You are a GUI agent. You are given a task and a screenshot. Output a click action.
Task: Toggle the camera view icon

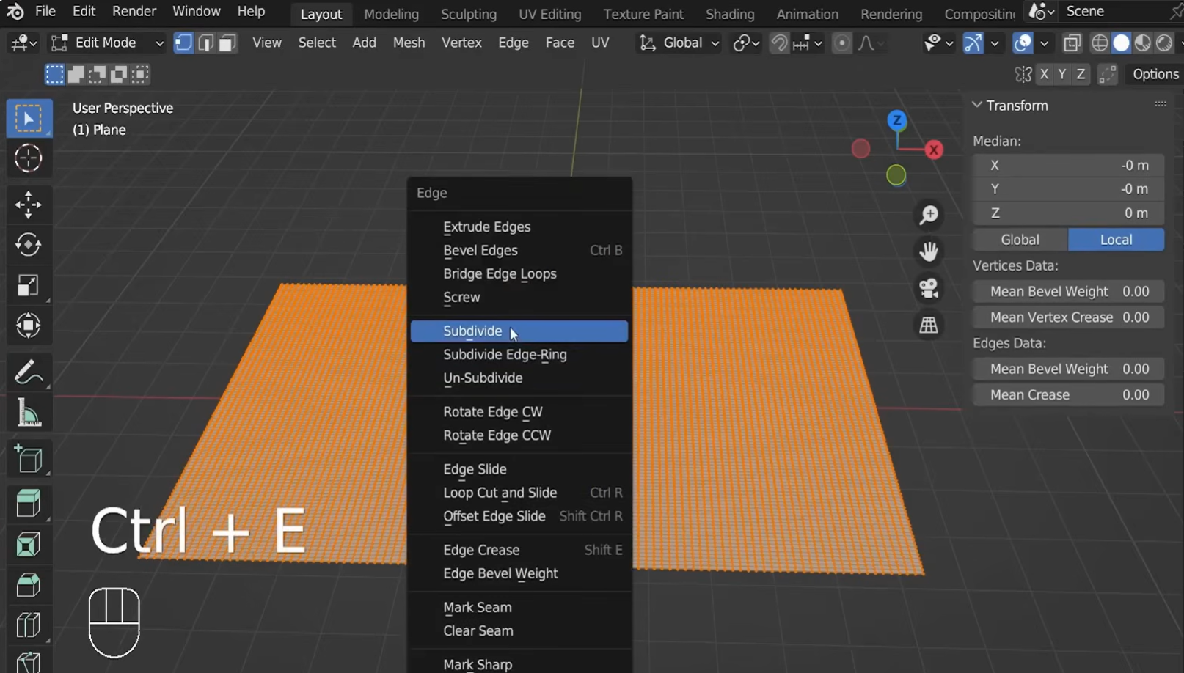(929, 288)
